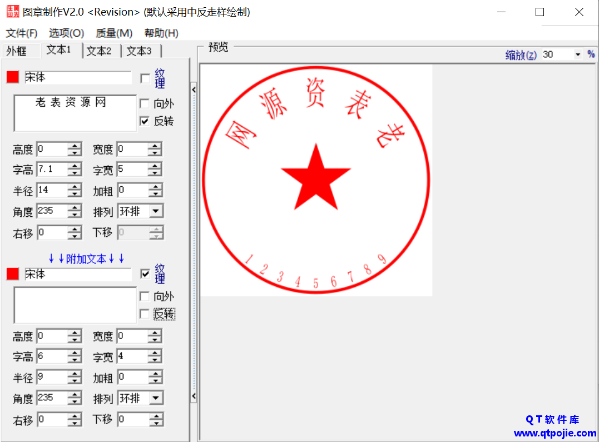Decrease 字宽 4 spinner value

(155, 360)
